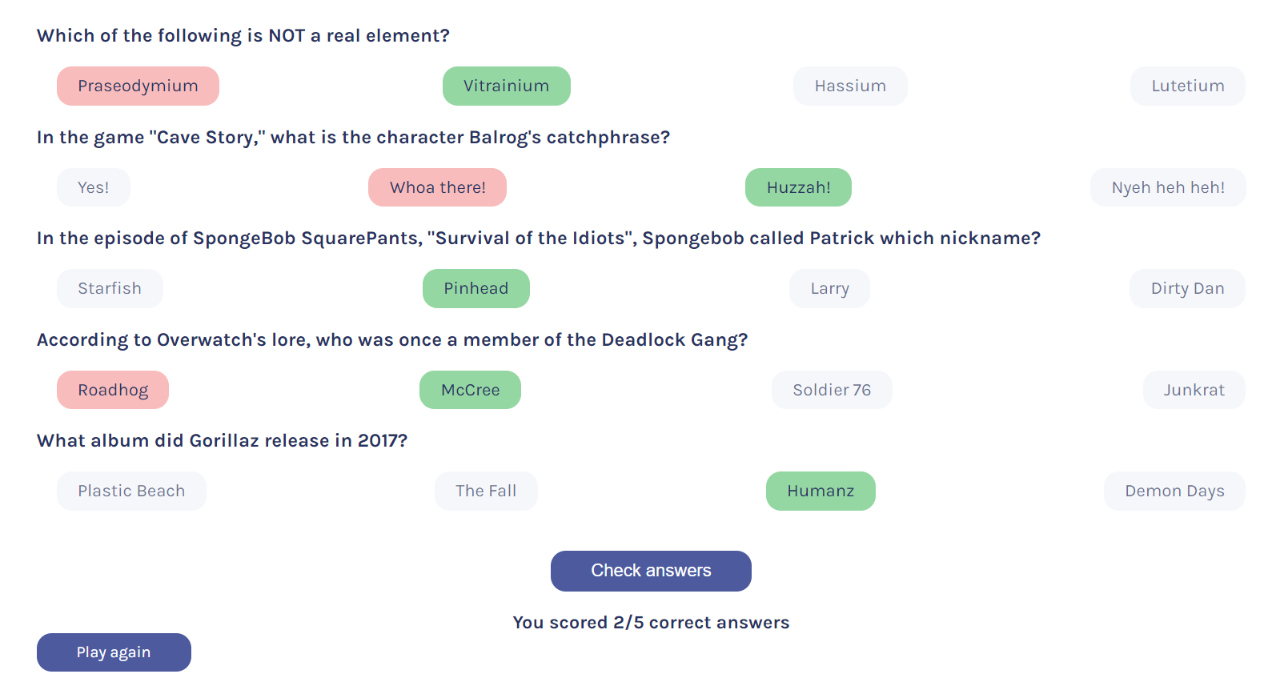Select 'Yes!' for Balrog's catchphrase

point(93,187)
